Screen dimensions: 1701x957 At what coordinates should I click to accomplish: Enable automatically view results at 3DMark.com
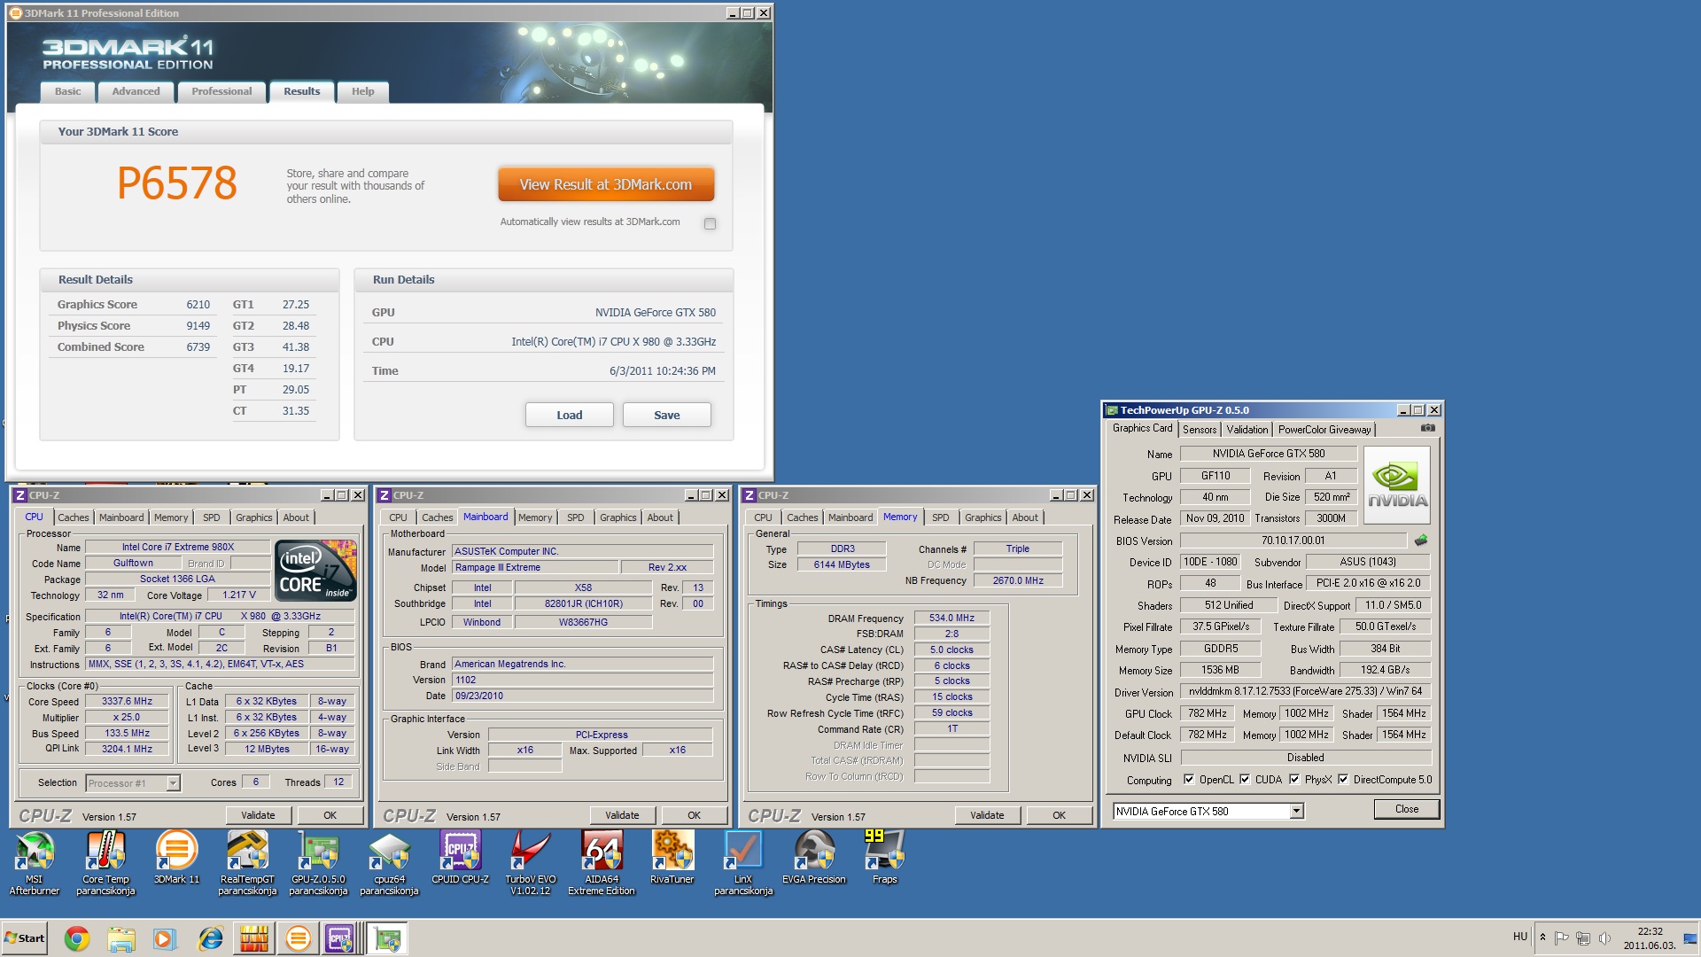(x=710, y=223)
